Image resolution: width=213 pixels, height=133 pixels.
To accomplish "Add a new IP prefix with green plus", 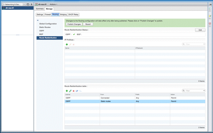I will [x=67, y=44].
